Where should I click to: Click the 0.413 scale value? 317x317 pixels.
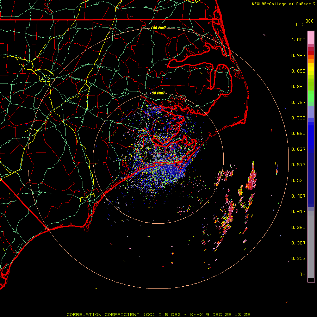[x=298, y=212]
